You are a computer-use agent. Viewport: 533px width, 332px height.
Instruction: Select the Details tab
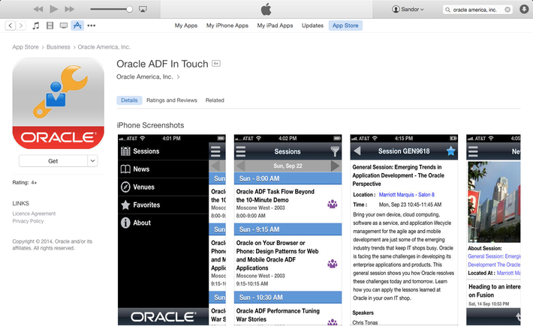(x=129, y=100)
